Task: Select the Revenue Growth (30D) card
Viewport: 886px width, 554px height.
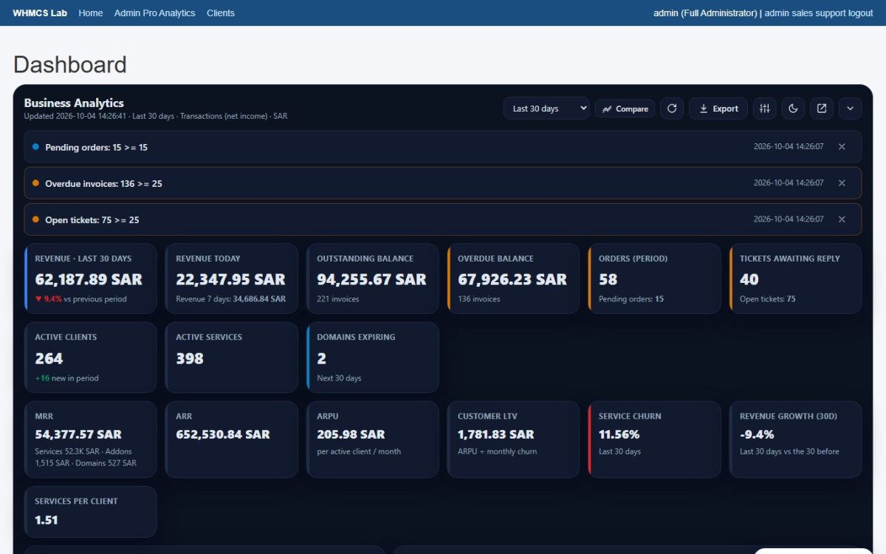Action: coord(796,440)
